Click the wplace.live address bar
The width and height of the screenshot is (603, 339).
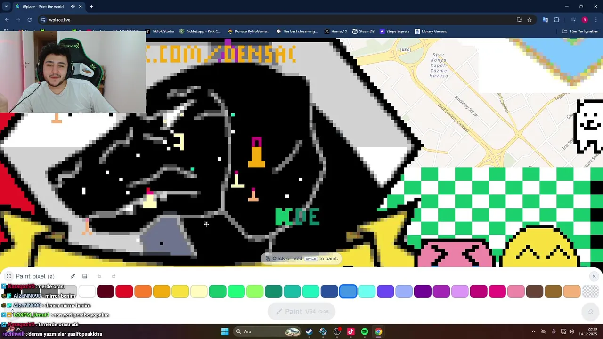coord(278,20)
